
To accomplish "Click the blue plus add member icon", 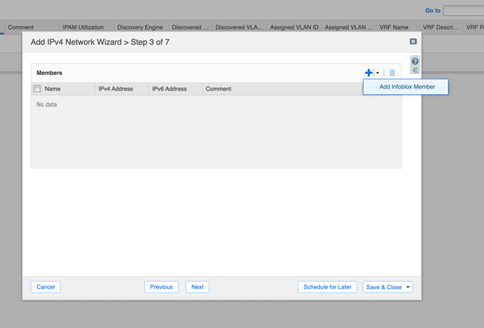I will click(x=369, y=72).
